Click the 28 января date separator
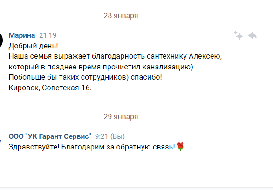 (x=121, y=16)
